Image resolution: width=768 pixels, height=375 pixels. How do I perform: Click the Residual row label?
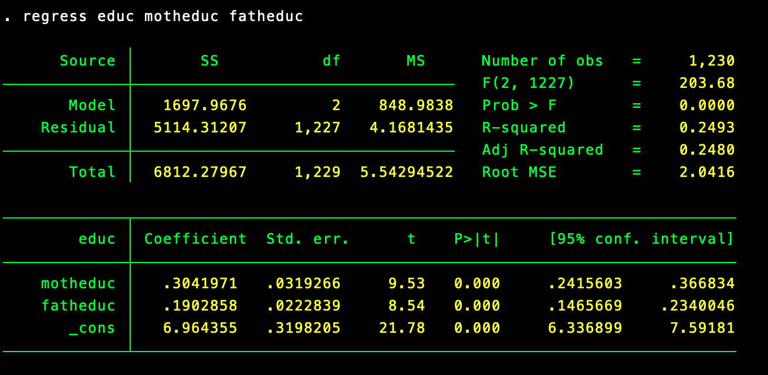pos(78,127)
